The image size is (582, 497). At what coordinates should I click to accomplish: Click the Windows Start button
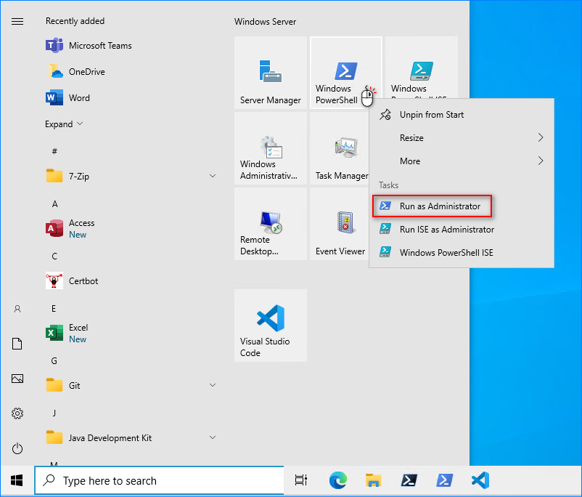[17, 480]
